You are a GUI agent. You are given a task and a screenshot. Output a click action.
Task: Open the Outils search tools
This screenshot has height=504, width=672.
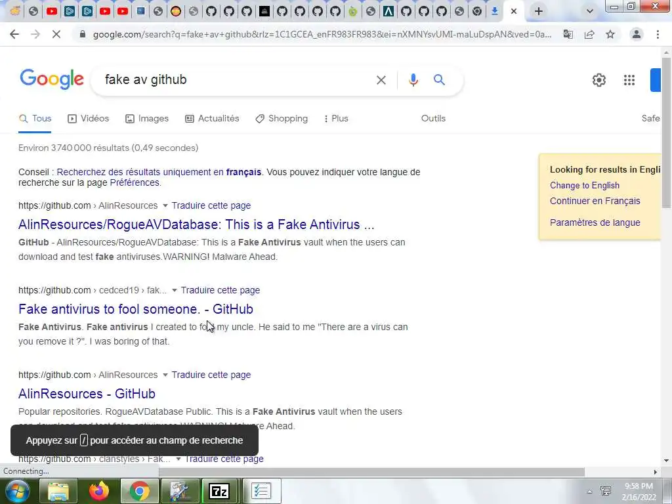pyautogui.click(x=433, y=118)
